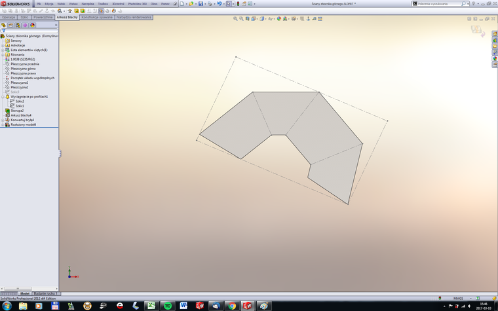The height and width of the screenshot is (311, 498).
Task: Open the Edycja menu
Action: (x=49, y=4)
